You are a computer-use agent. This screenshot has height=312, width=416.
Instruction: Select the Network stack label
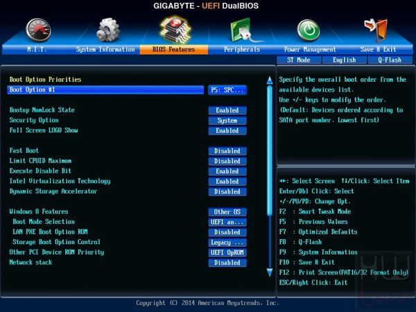pyautogui.click(x=31, y=262)
